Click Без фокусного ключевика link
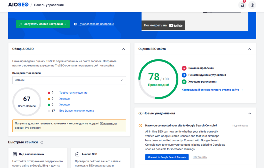 coord(77,111)
